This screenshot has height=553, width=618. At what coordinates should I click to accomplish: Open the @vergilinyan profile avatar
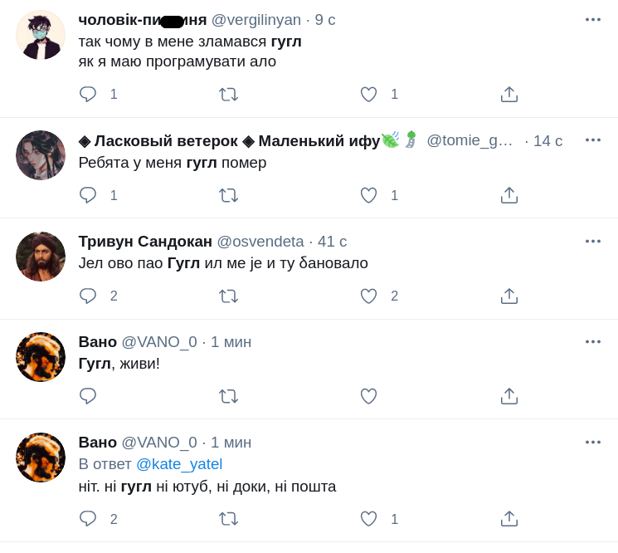click(41, 35)
